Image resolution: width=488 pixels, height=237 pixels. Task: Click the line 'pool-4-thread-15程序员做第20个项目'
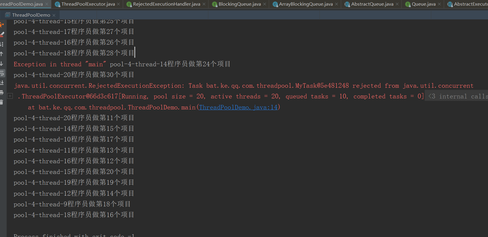(x=74, y=172)
